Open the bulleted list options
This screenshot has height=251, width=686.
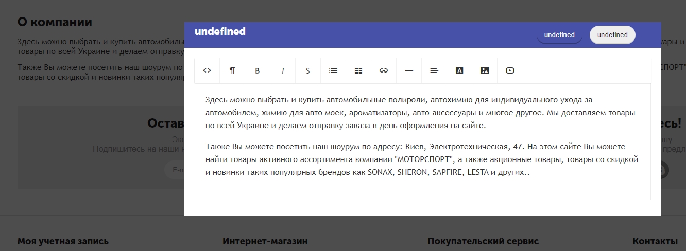pyautogui.click(x=333, y=70)
